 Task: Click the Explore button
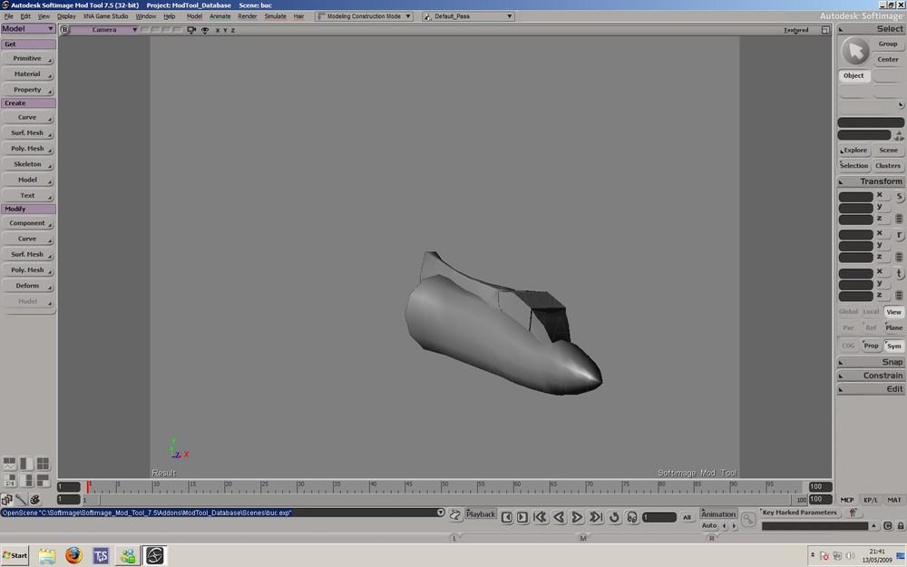[x=854, y=151]
